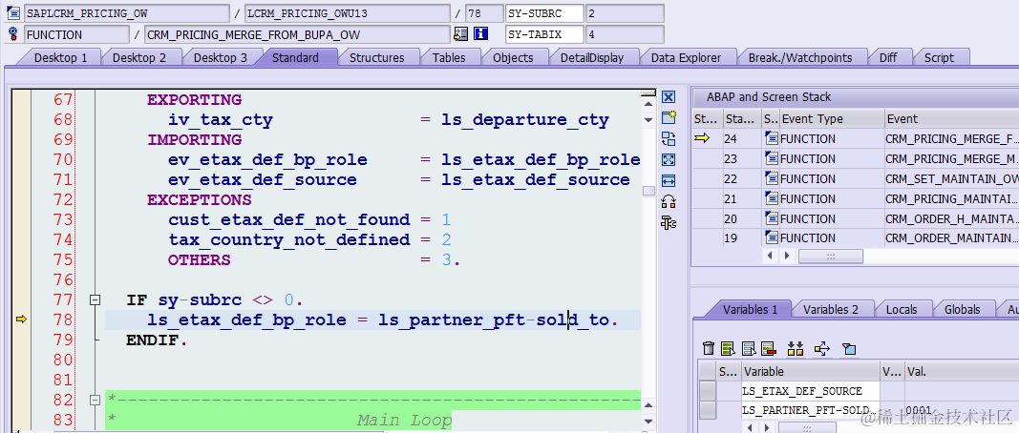Click the Val. column header
Screen dimensions: 1019x433
click(962, 372)
